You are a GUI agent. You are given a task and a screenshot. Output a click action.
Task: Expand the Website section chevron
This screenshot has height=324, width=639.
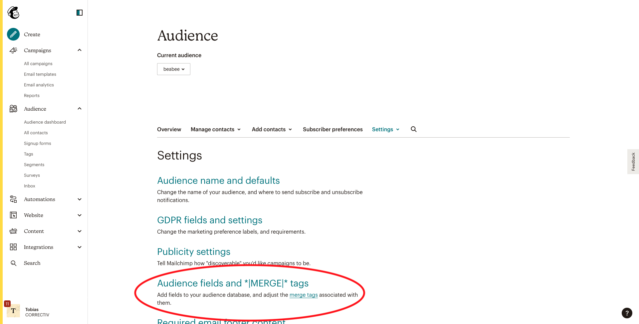(x=80, y=215)
